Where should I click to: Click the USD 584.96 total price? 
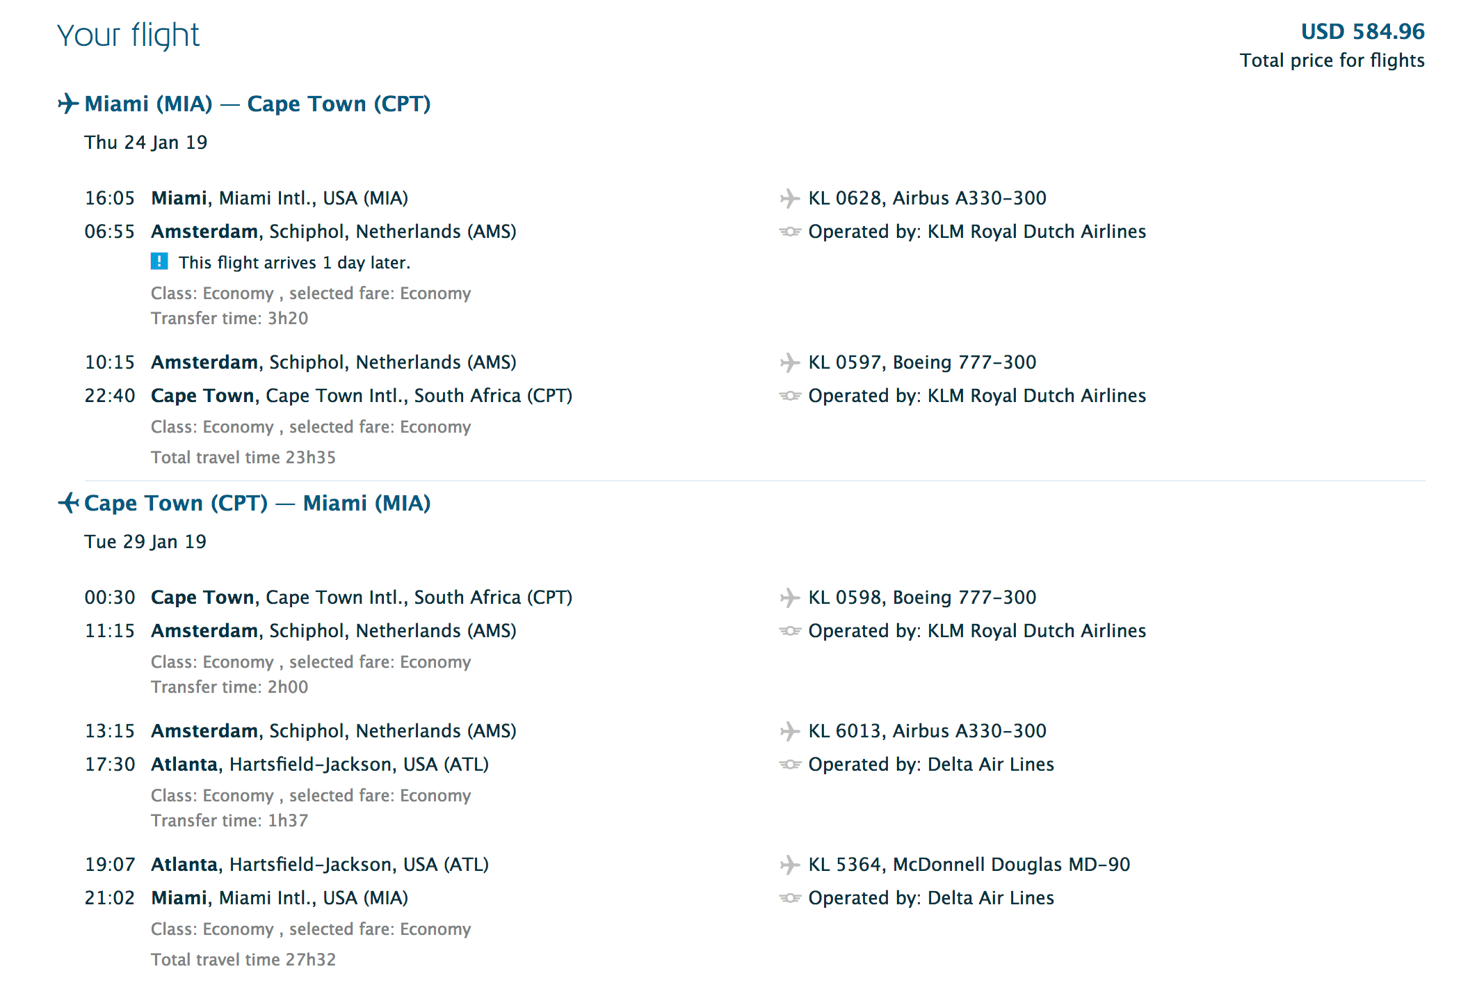(1362, 31)
